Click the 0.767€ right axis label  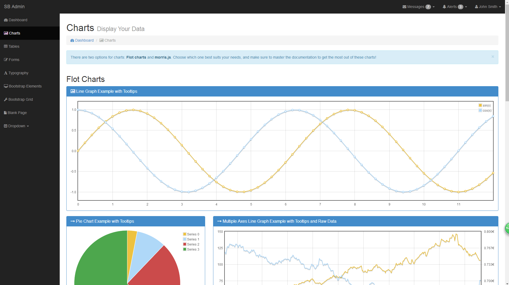point(489,248)
